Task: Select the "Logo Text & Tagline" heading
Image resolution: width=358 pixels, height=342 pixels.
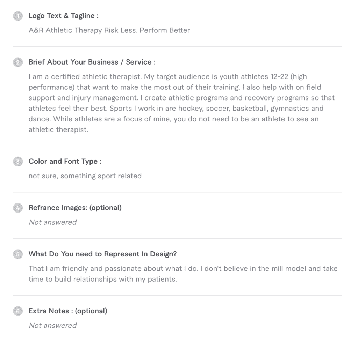Action: pos(63,16)
